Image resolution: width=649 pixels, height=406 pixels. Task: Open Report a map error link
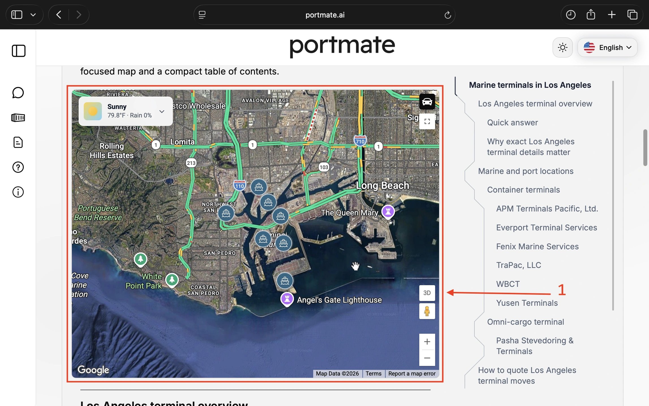[412, 374]
